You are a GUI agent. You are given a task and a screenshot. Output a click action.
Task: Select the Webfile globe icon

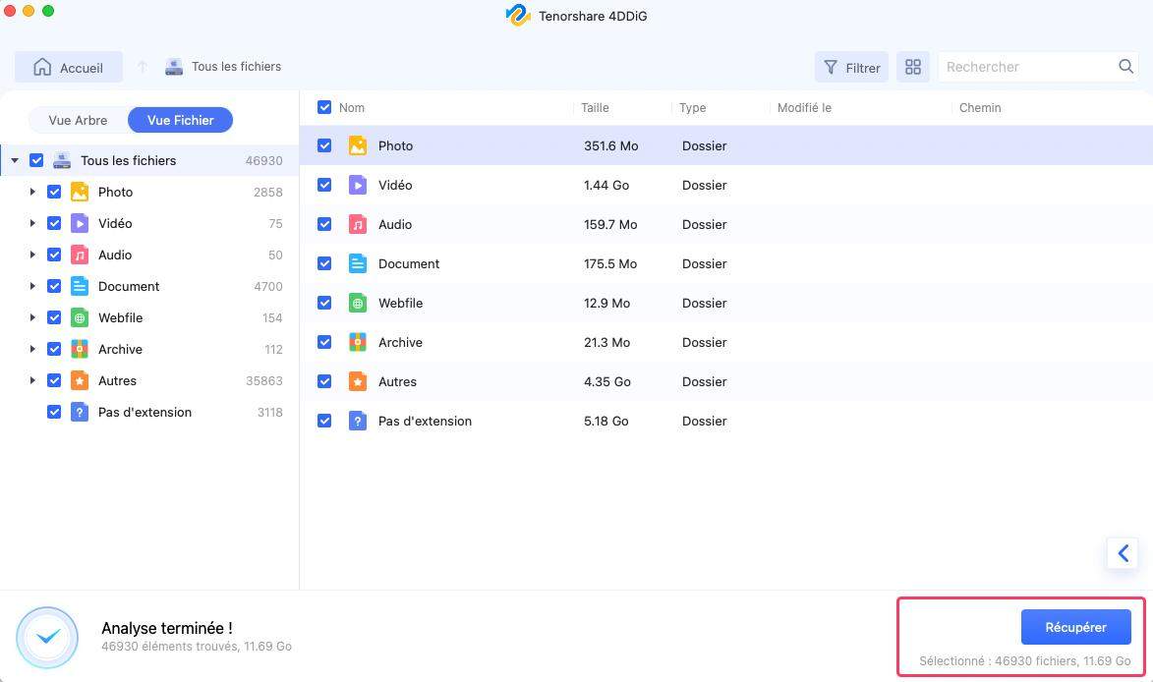pos(359,303)
